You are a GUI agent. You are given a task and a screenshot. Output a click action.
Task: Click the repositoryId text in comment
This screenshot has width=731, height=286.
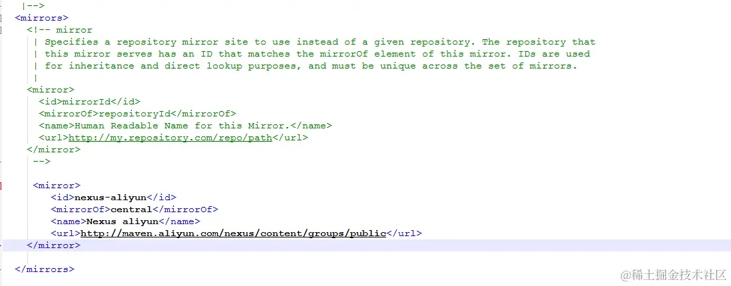pyautogui.click(x=140, y=114)
